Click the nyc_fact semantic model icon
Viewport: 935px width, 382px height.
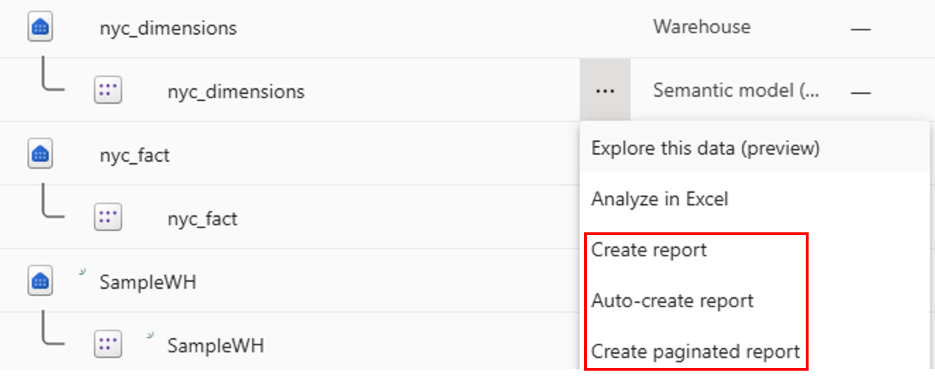point(108,218)
